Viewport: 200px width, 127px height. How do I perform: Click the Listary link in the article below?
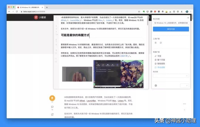(x=121, y=101)
